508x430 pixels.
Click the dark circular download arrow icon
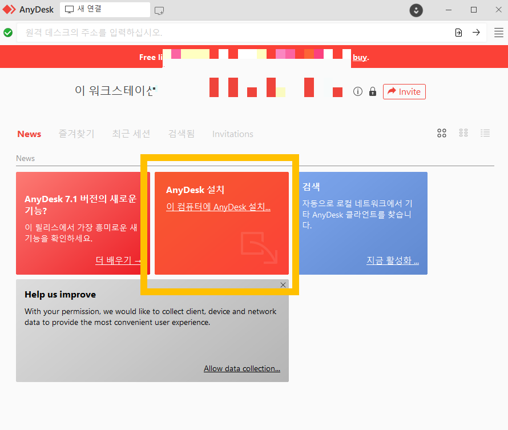pyautogui.click(x=416, y=10)
